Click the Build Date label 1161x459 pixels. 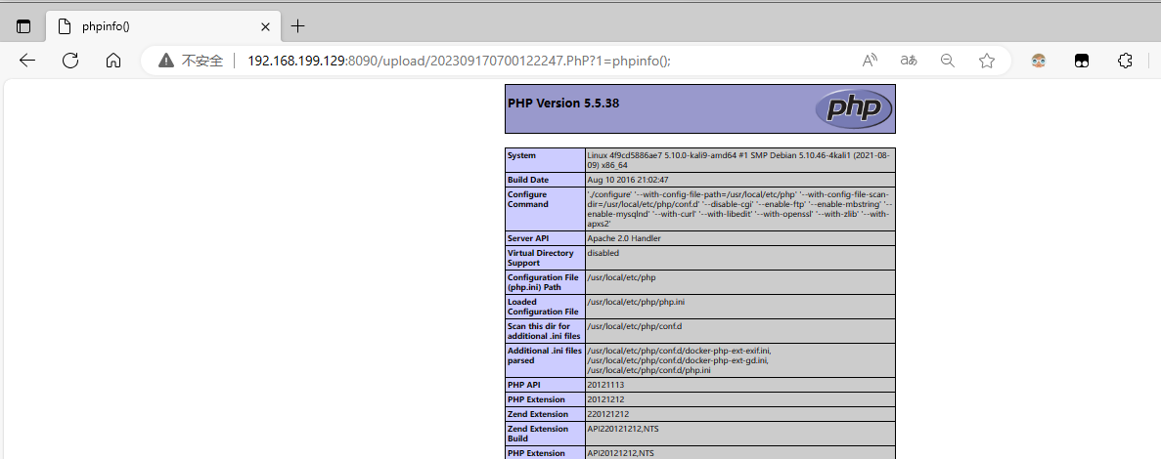(x=545, y=180)
